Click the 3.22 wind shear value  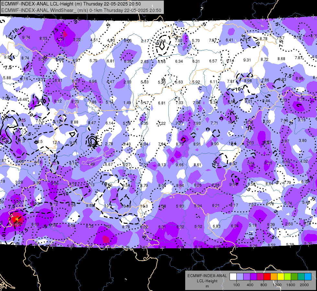coord(77,40)
